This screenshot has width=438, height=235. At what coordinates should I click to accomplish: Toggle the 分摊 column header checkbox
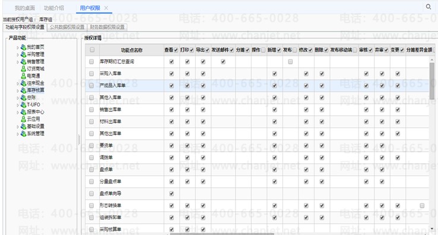coord(247,50)
